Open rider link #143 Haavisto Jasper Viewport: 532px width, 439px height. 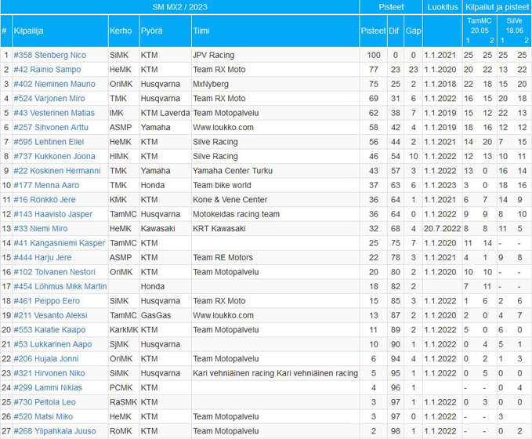pyautogui.click(x=53, y=214)
